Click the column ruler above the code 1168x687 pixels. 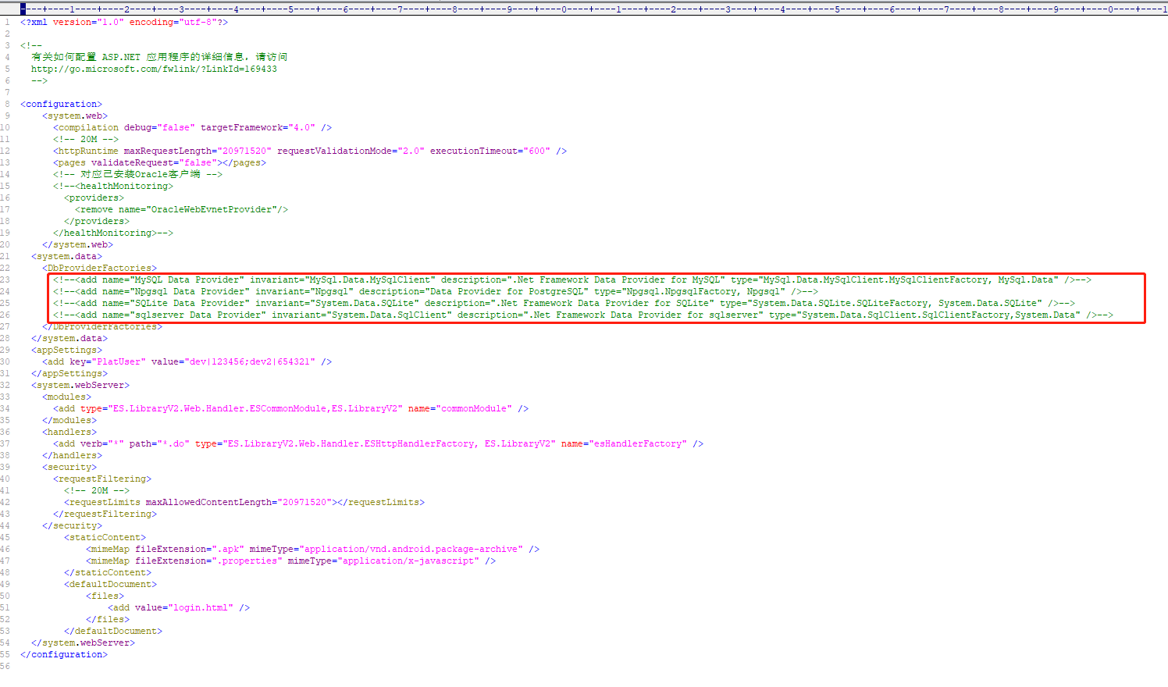click(593, 9)
